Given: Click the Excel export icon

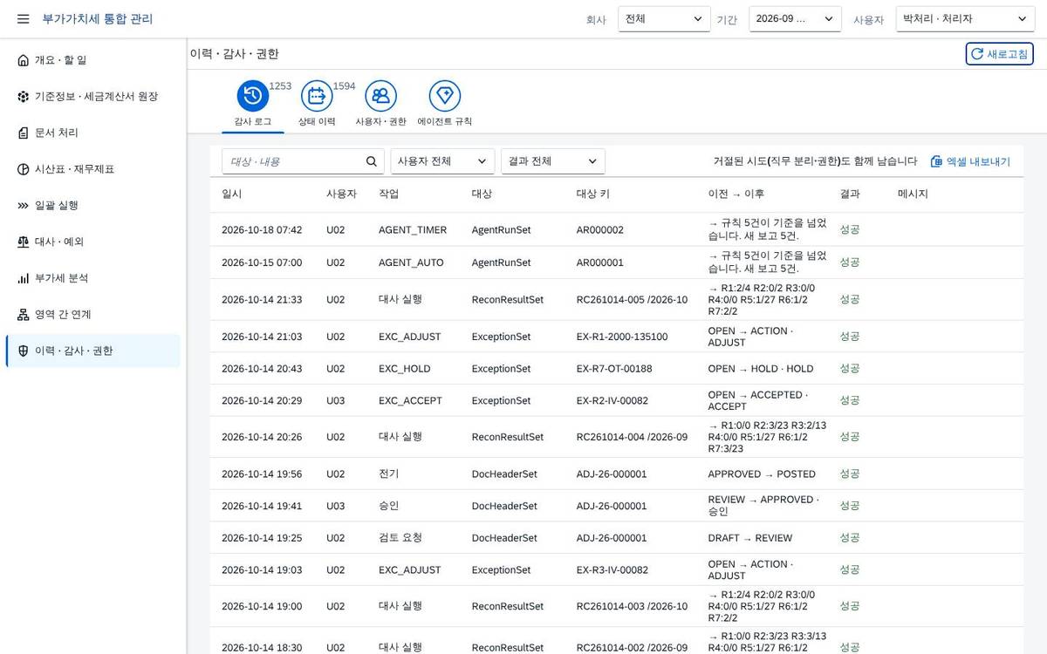Looking at the screenshot, I should coord(936,161).
